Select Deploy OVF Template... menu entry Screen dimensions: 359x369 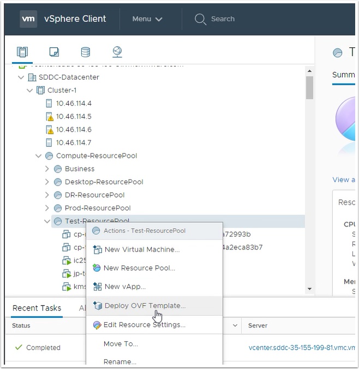[154, 306]
